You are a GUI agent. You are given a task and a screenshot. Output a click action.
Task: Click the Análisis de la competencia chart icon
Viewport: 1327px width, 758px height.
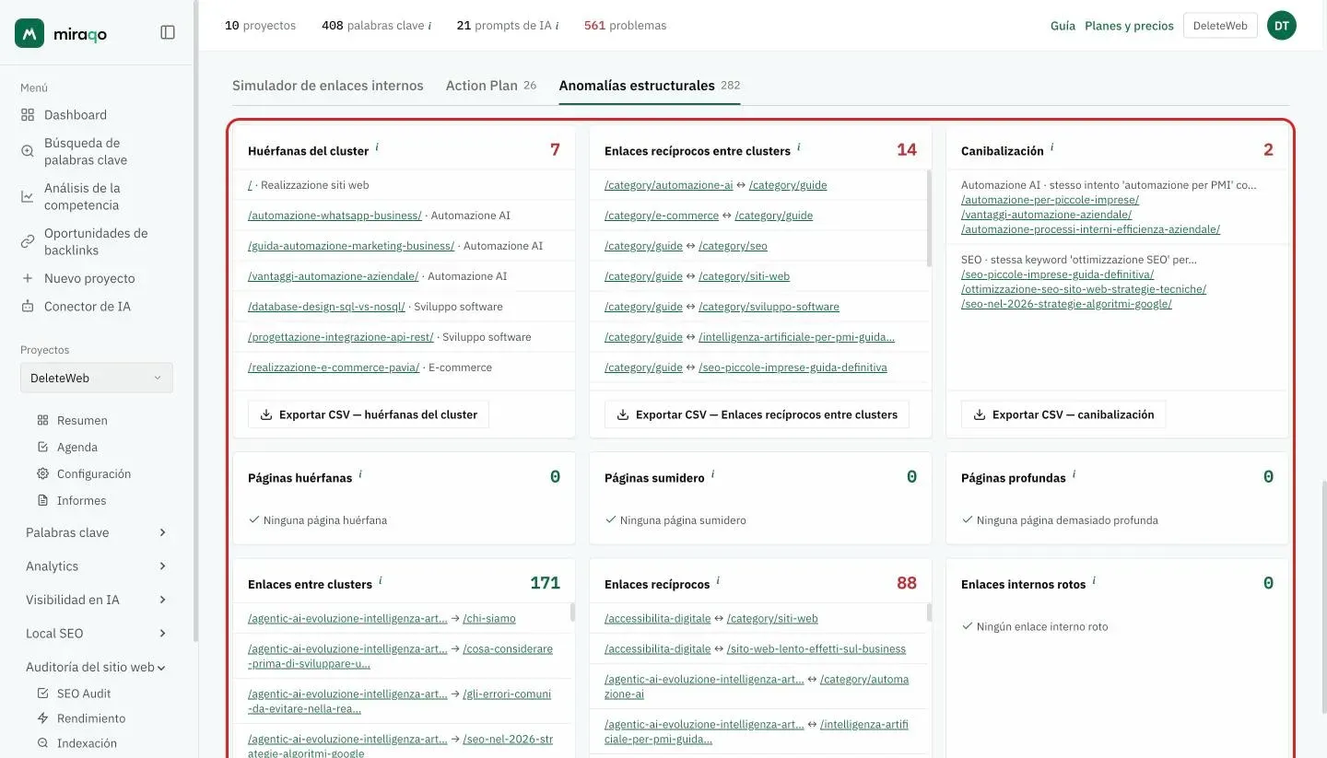(x=28, y=196)
